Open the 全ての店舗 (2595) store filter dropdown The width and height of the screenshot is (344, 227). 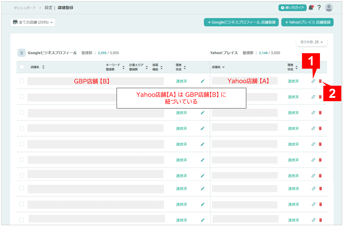click(33, 22)
